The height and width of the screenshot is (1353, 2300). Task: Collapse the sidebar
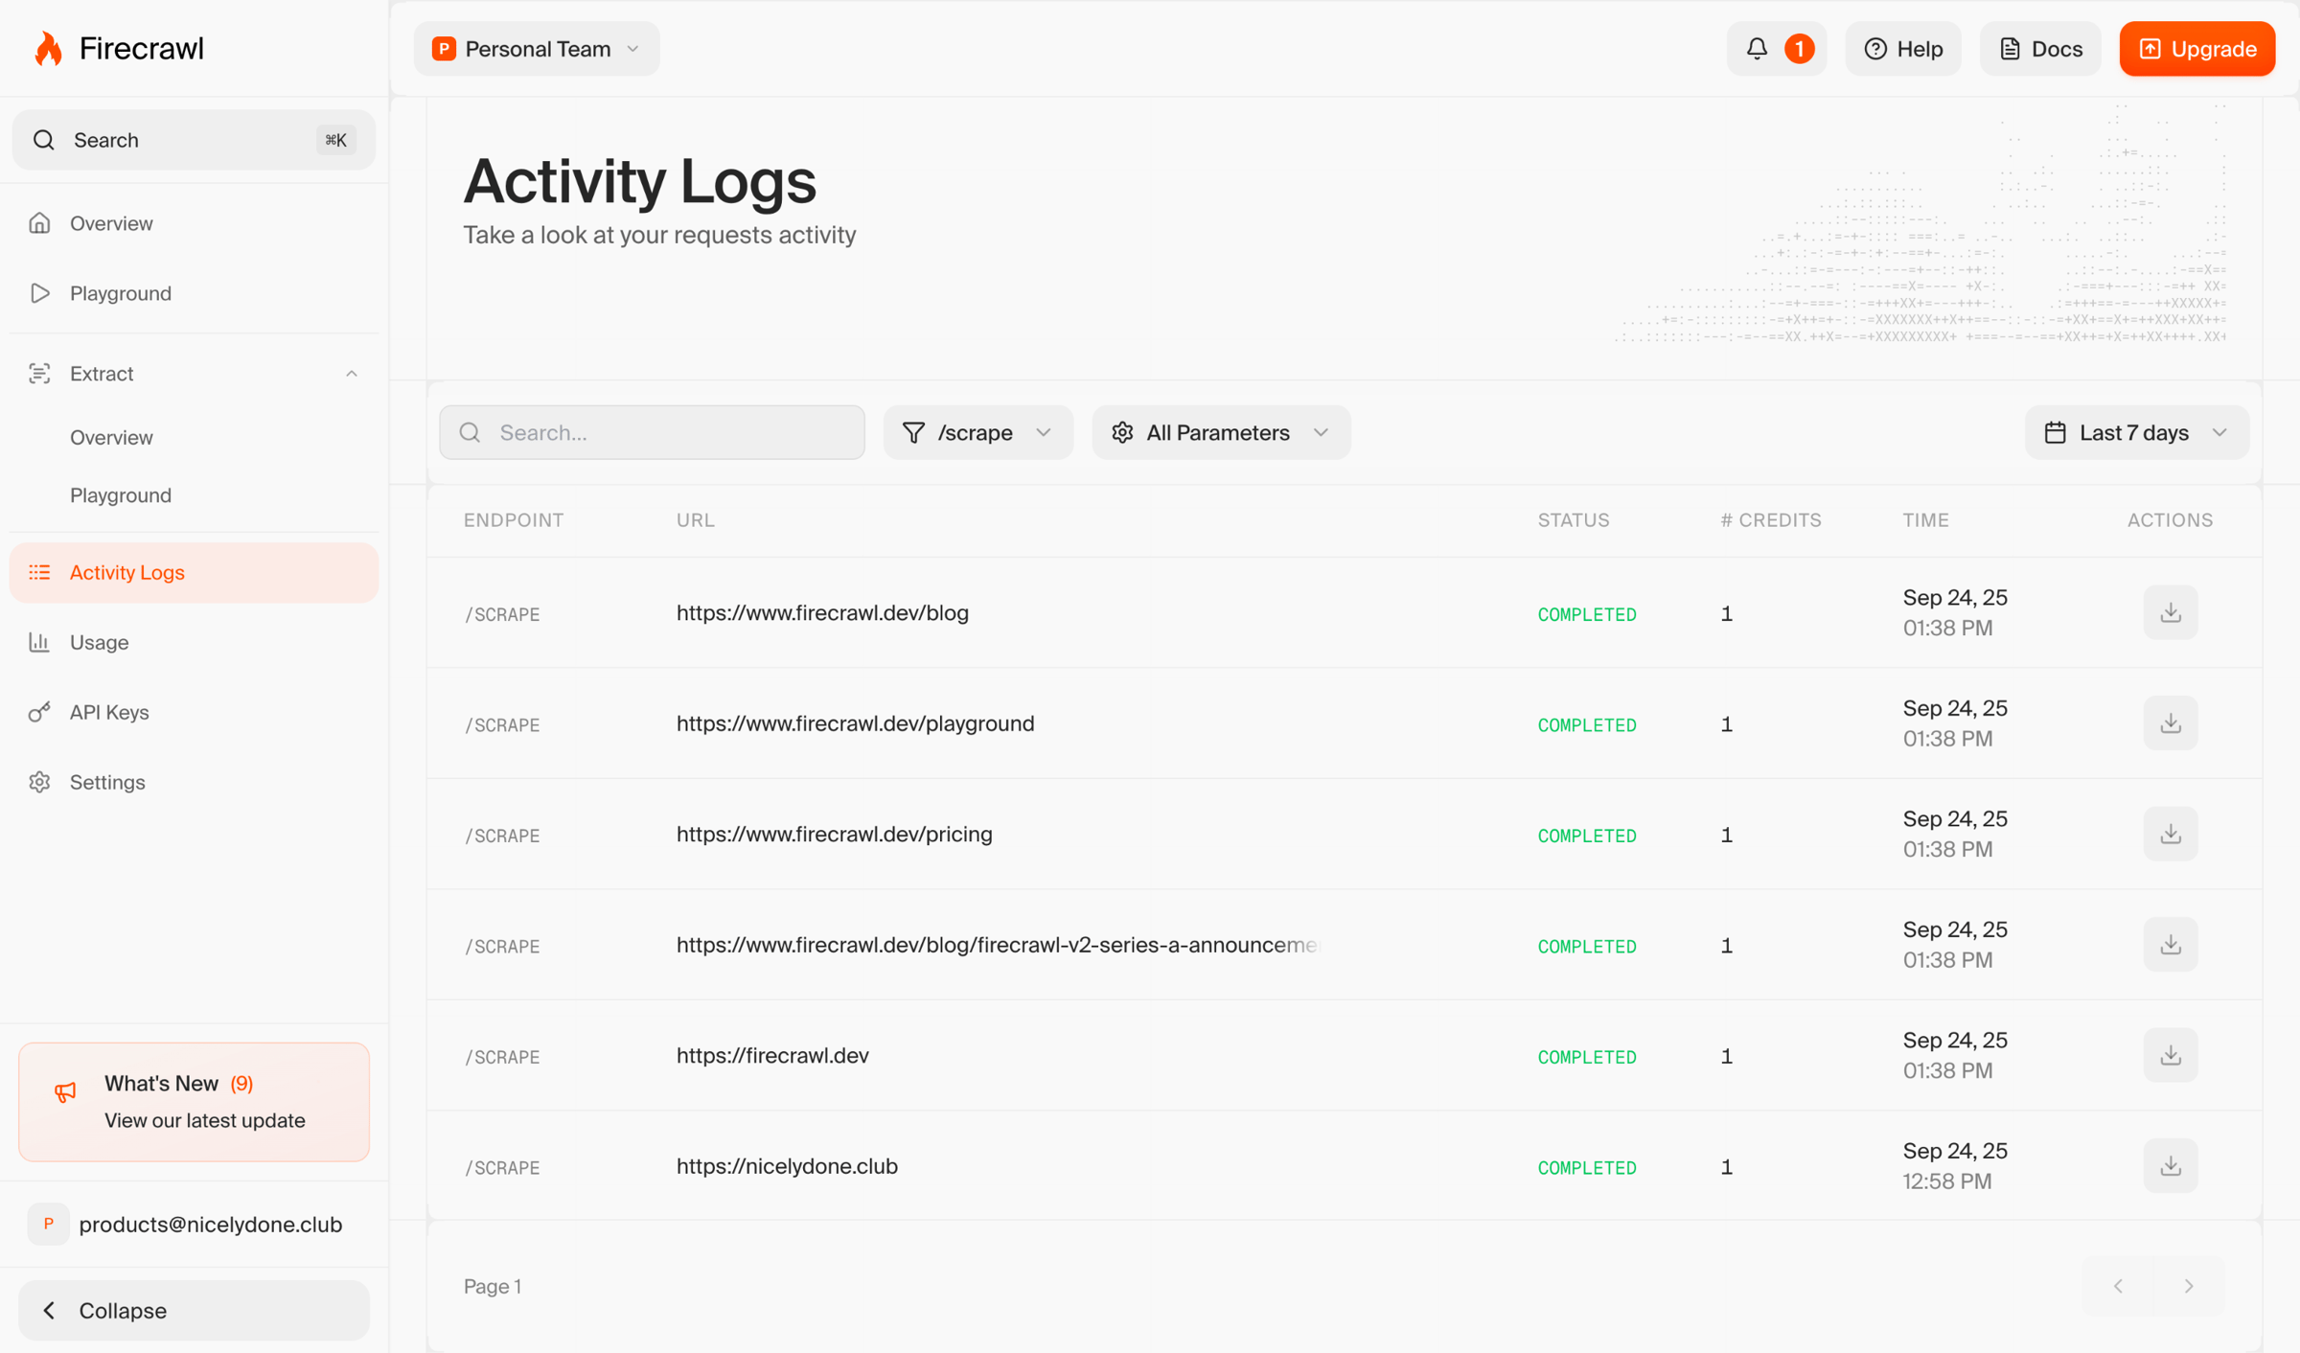tap(194, 1310)
